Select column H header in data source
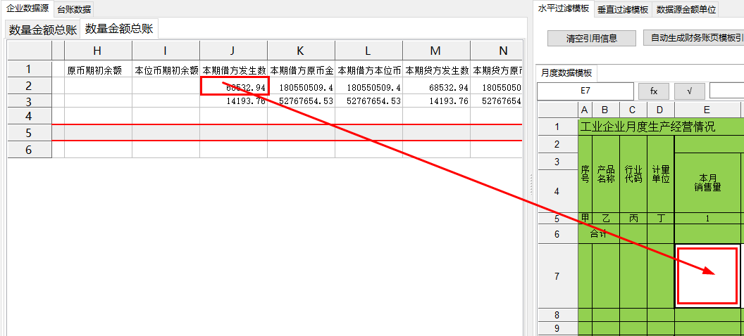The height and width of the screenshot is (336, 744). [98, 51]
